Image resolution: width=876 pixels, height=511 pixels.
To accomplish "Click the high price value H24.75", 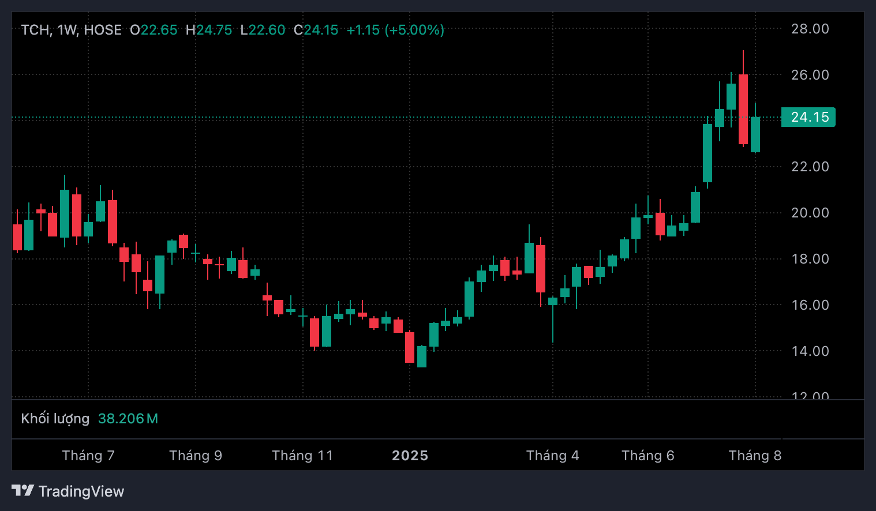I will [209, 30].
